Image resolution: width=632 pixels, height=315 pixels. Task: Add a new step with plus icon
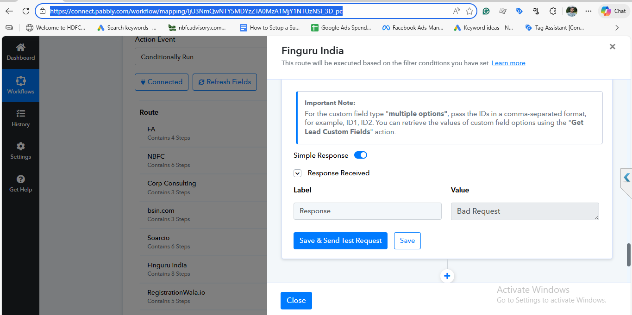pos(447,276)
